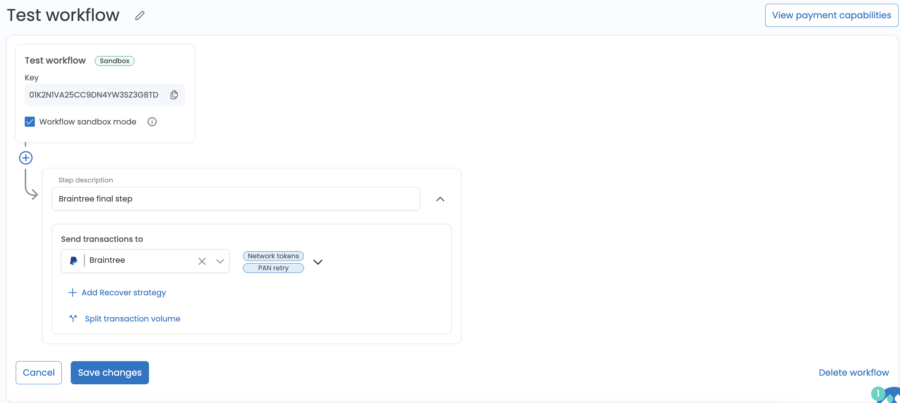Viewport: 900px width, 403px height.
Task: Open the Braintree processor dropdown
Action: point(220,261)
